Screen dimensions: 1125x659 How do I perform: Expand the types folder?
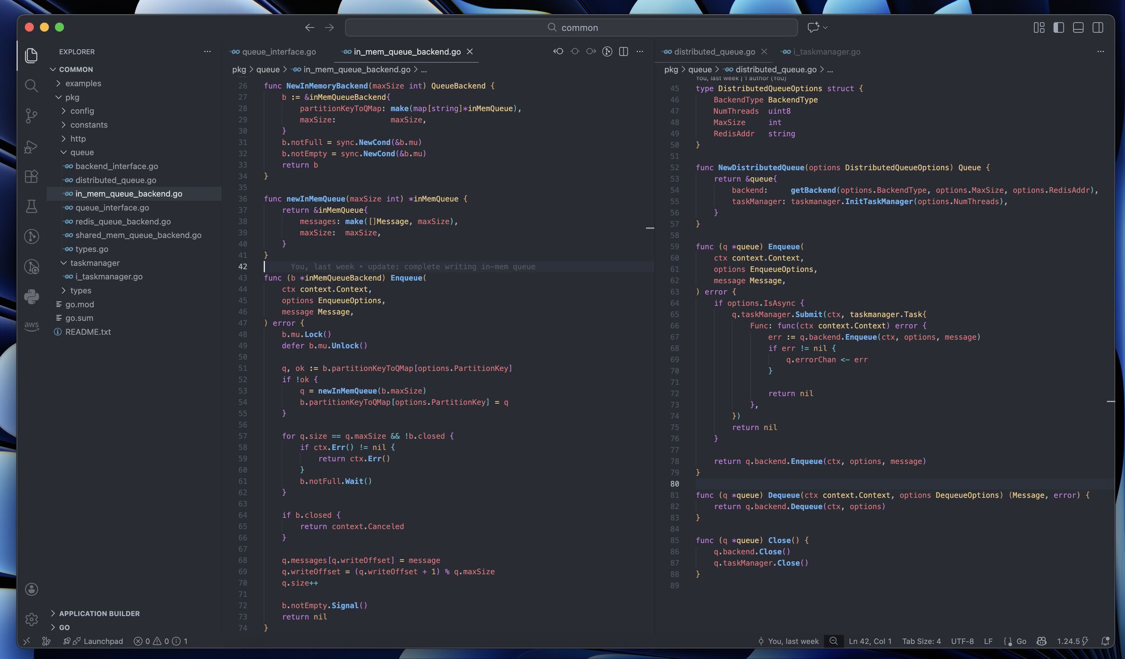[x=81, y=290]
